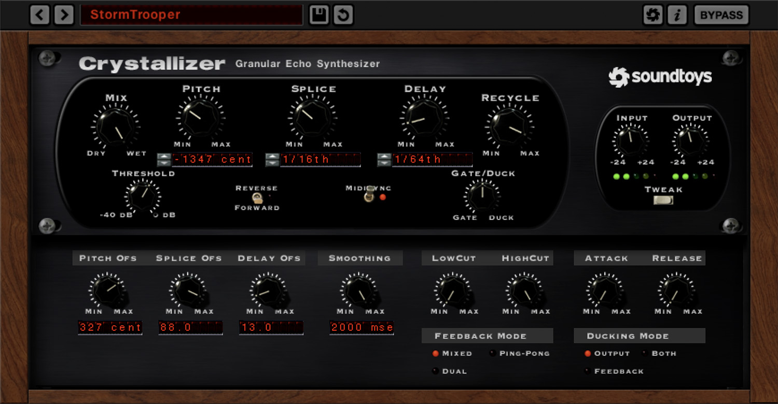Click the Attack knob

coord(605,291)
